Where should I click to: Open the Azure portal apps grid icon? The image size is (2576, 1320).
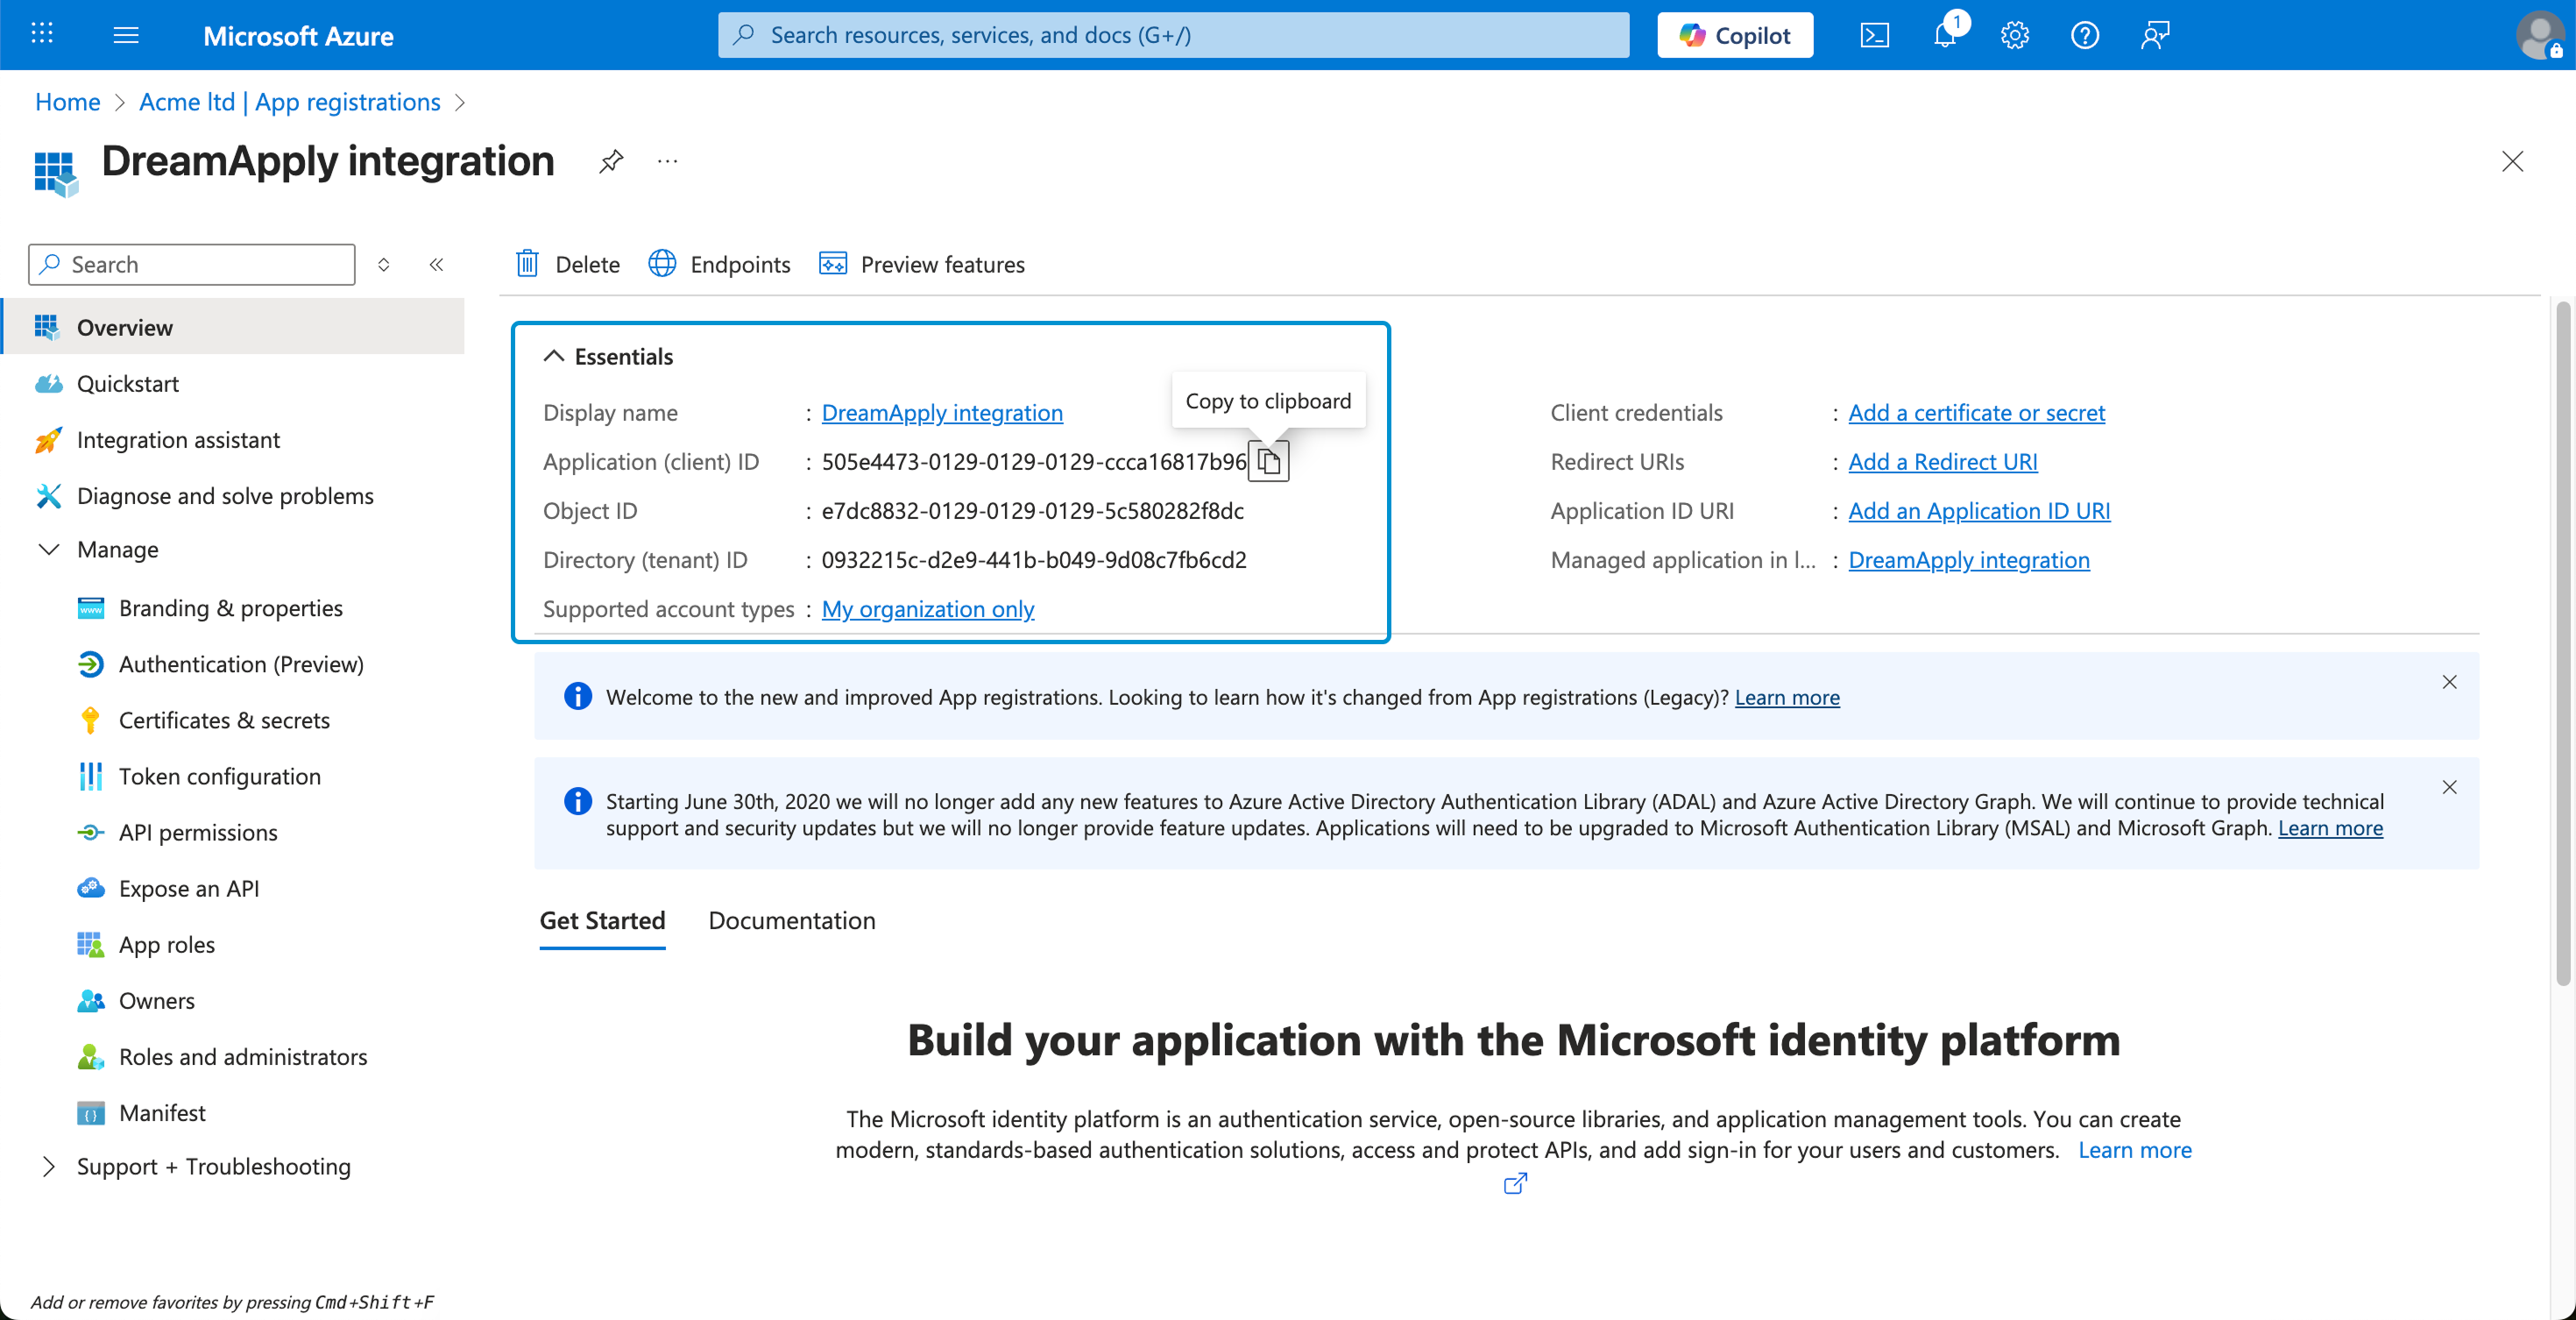pos(42,34)
